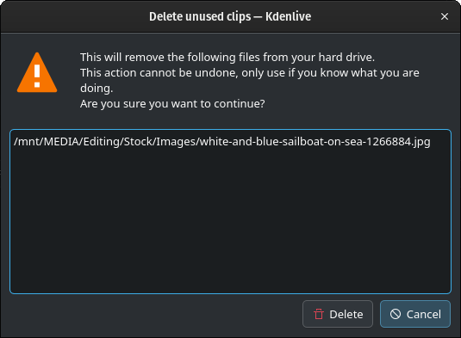The height and width of the screenshot is (338, 461).
Task: Dismiss the dialog with the Cancel button
Action: coord(415,314)
